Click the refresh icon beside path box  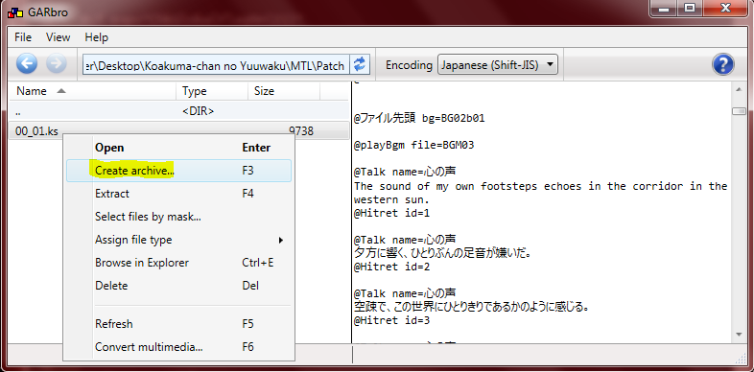[x=359, y=65]
